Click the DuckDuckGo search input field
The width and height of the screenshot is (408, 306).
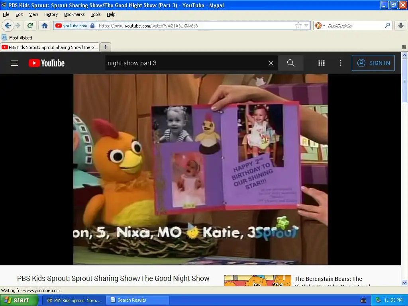tap(355, 25)
